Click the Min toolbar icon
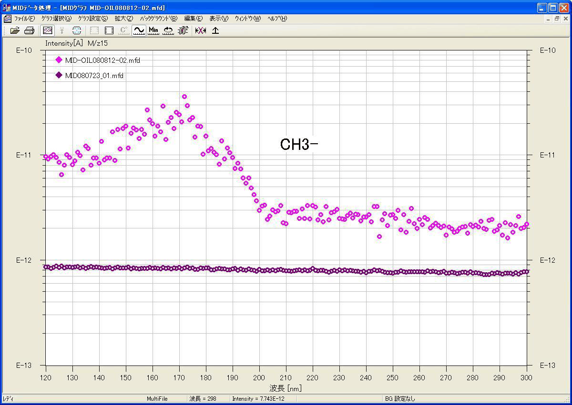The image size is (572, 405). tap(153, 30)
